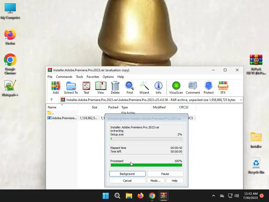Select the Recycle Bin desktop icon
This screenshot has height=202, width=269.
coord(256,166)
